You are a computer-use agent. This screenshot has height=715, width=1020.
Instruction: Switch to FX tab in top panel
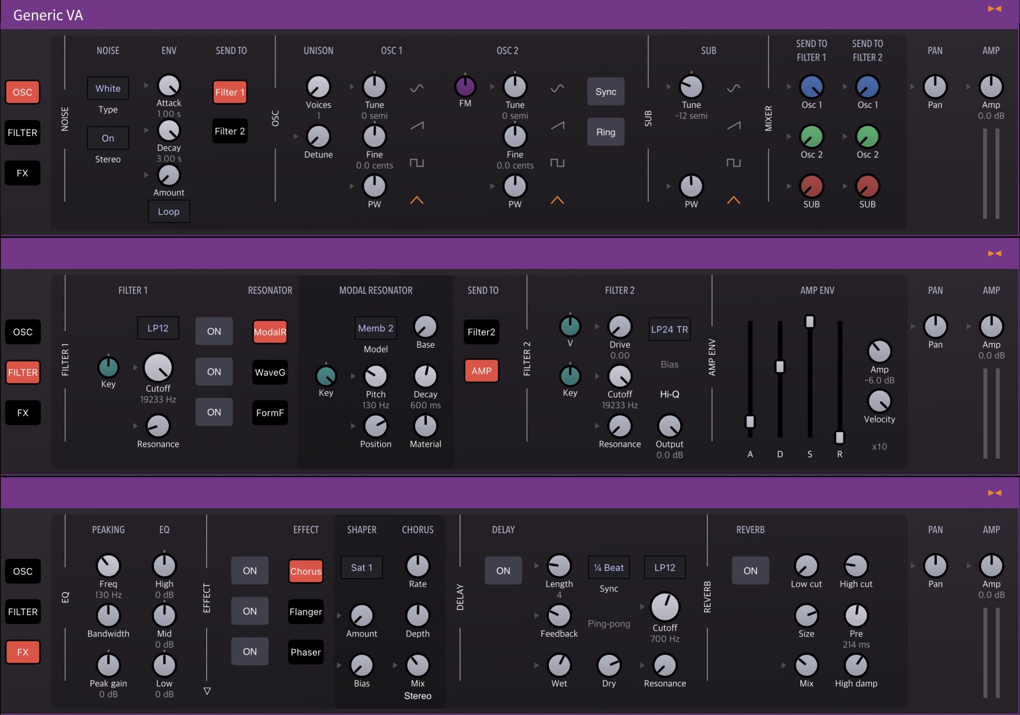pos(22,173)
